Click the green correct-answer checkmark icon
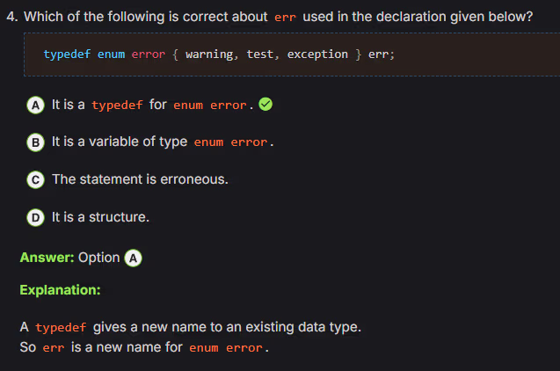The width and height of the screenshot is (560, 371). [266, 105]
